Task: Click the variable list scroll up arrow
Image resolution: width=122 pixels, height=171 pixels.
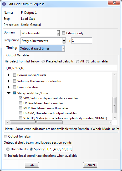Action: coord(115,75)
